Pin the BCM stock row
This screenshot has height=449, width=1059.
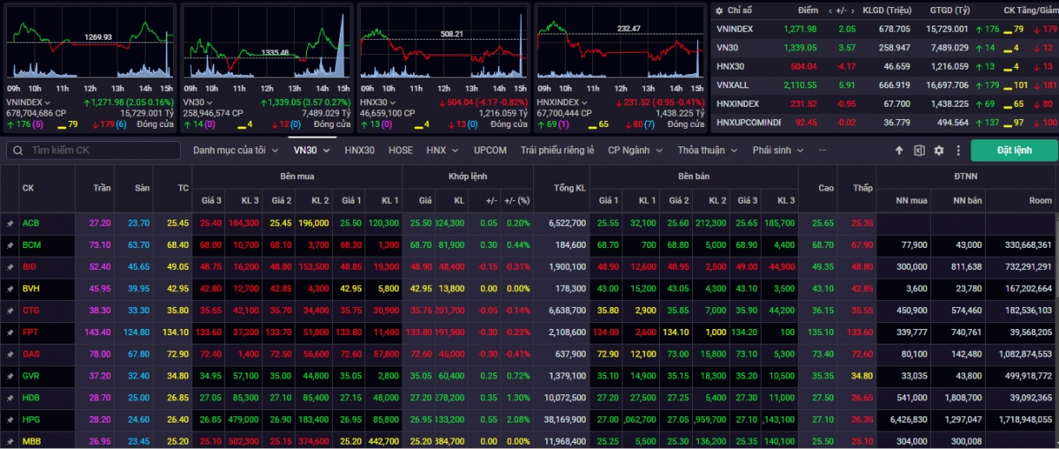[10, 244]
